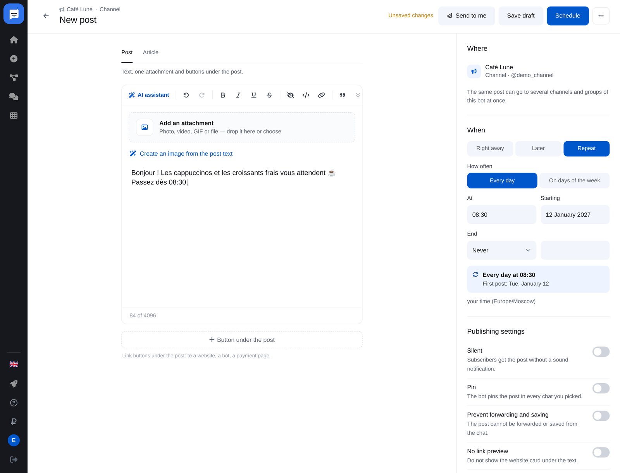This screenshot has width=620, height=473.
Task: Add a Button under the post
Action: coord(242,340)
